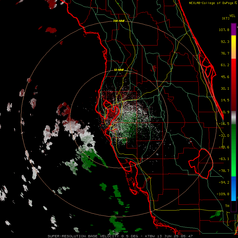Click the -32.0 legend value
The image size is (238, 238).
pos(224,136)
